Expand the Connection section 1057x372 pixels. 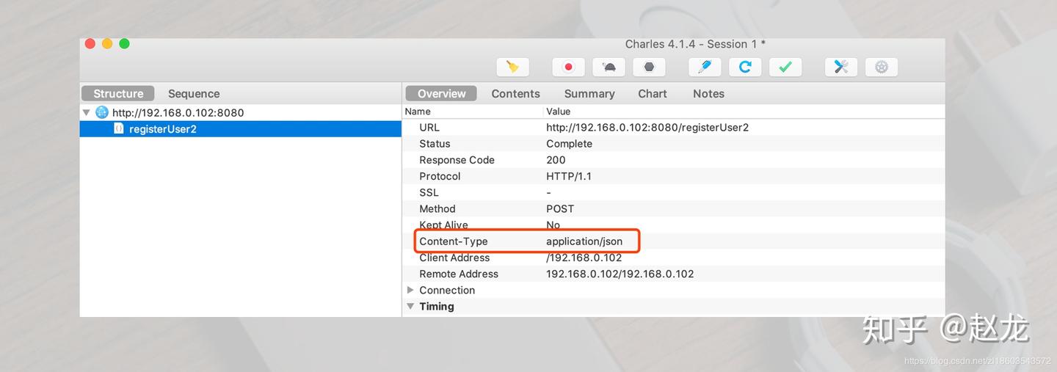[410, 290]
